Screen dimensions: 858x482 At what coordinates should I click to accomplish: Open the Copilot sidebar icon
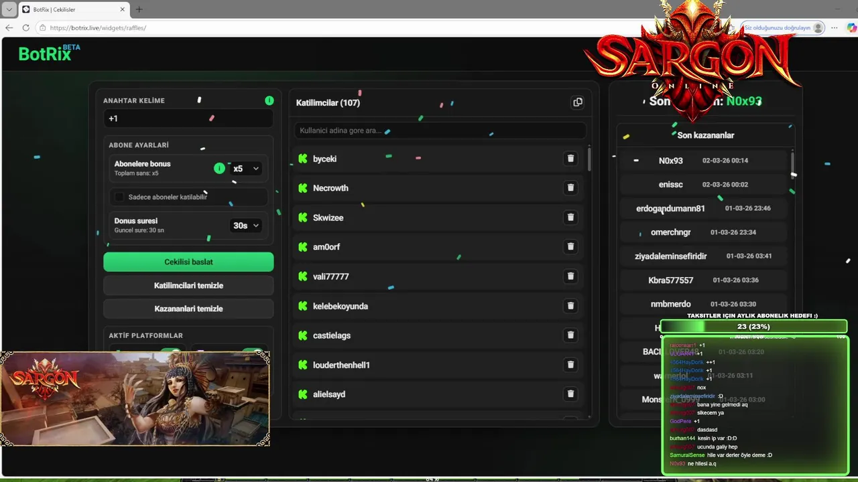point(851,28)
